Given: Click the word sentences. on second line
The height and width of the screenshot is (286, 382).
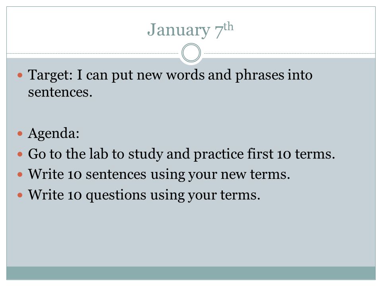Looking at the screenshot, I should tap(60, 92).
